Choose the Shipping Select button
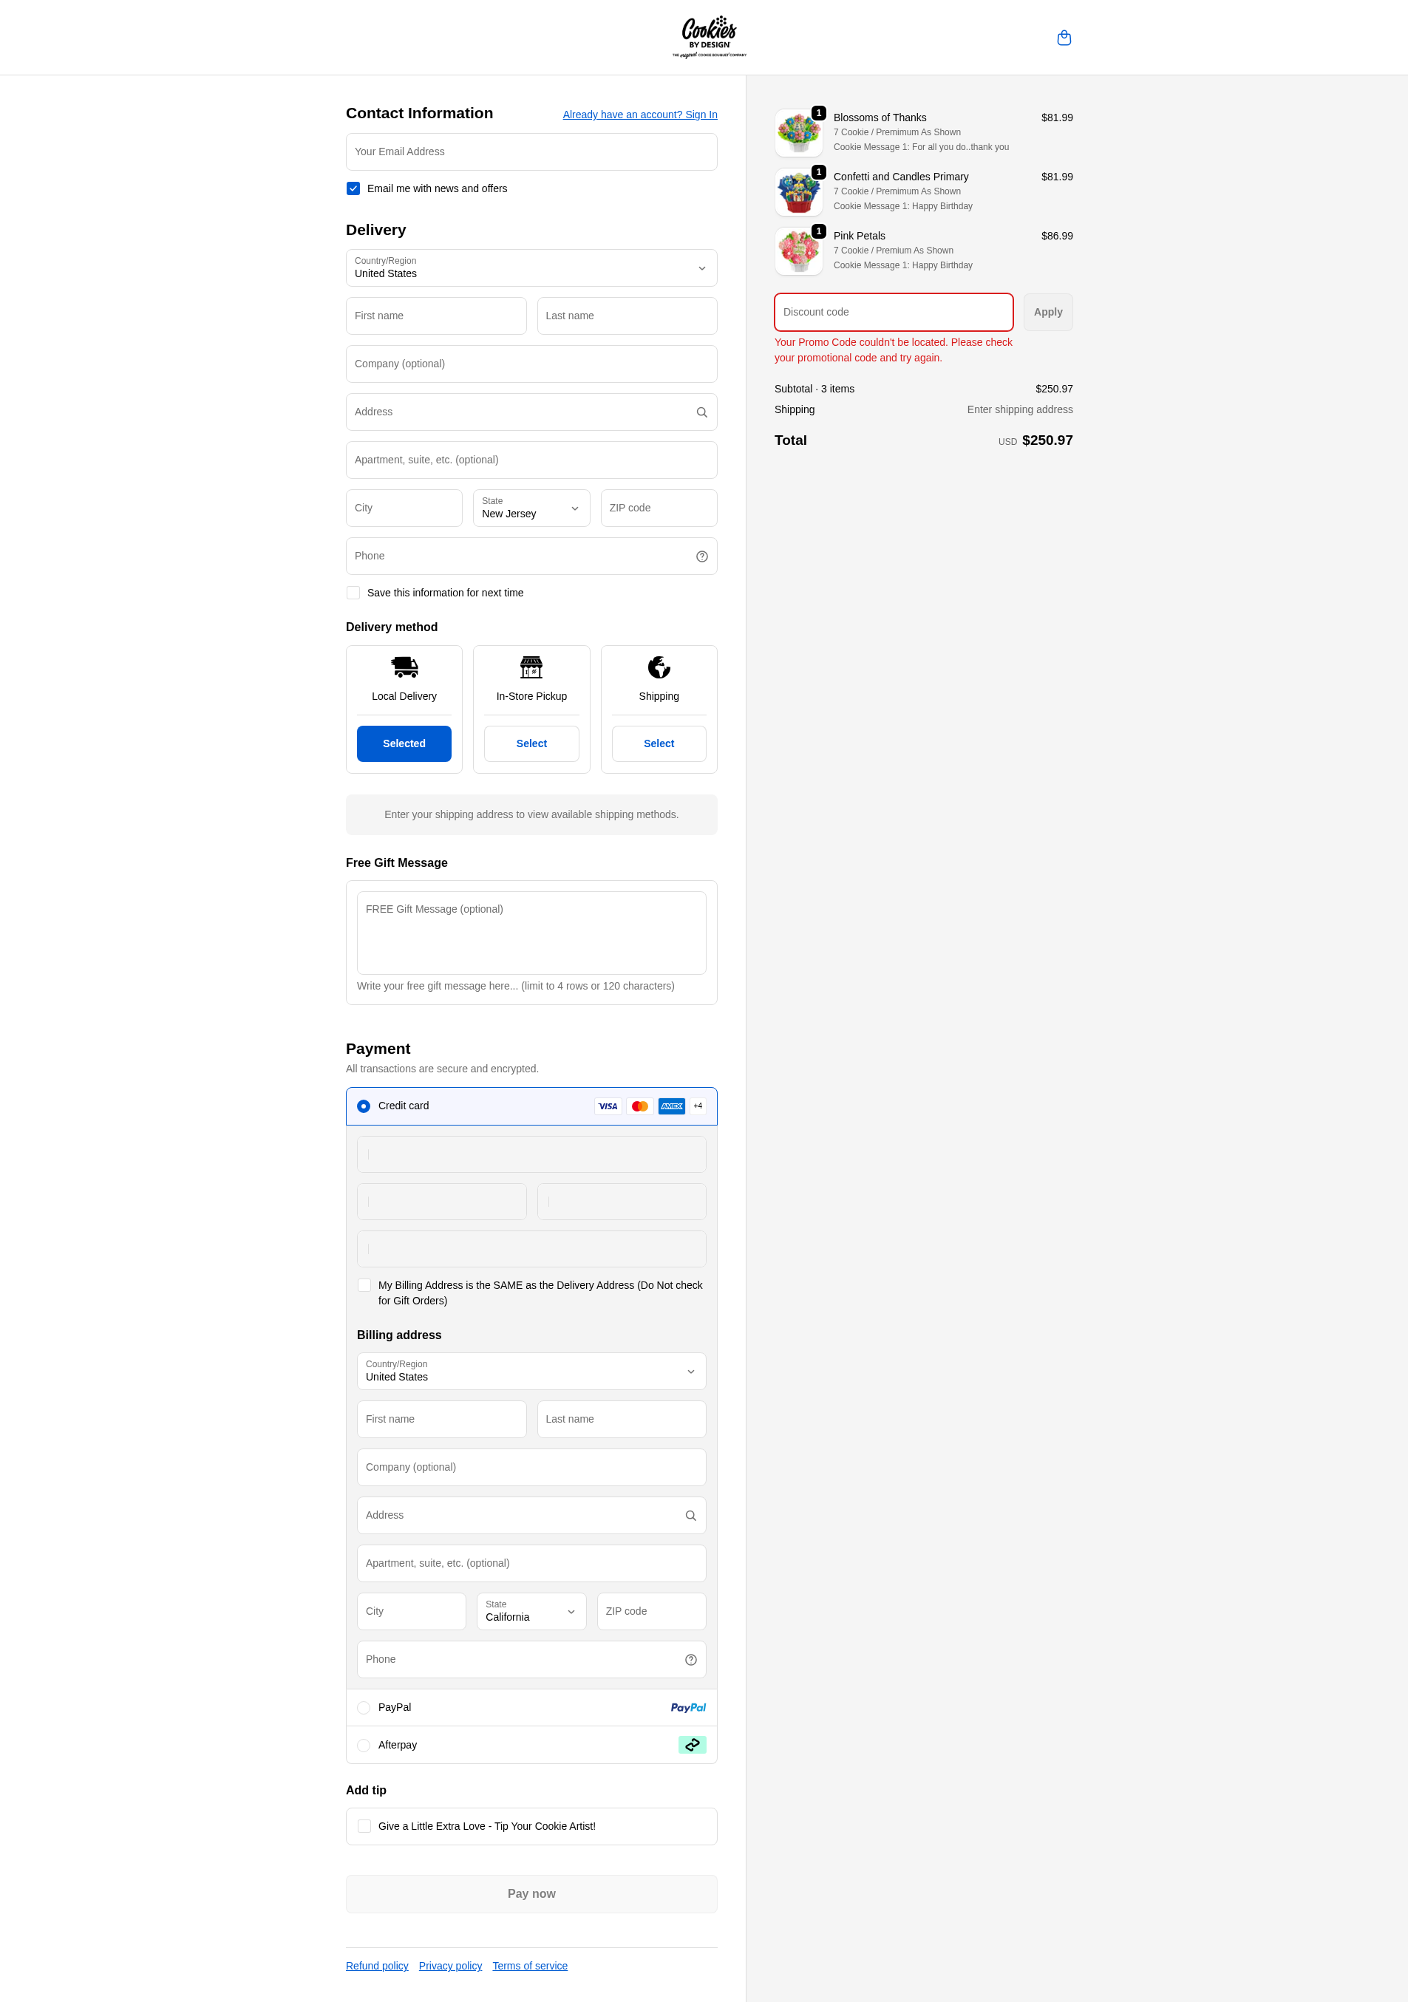1408x2002 pixels. pyautogui.click(x=659, y=743)
